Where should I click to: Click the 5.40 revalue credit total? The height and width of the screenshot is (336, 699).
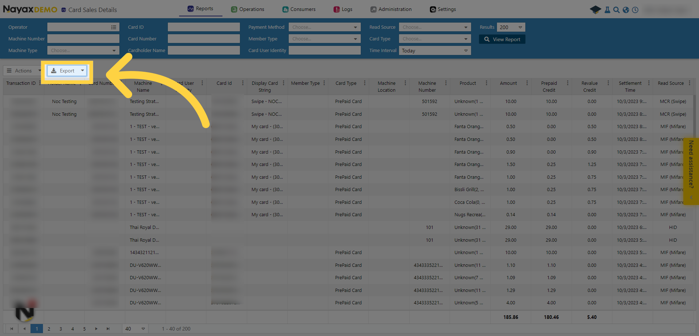[x=592, y=317]
